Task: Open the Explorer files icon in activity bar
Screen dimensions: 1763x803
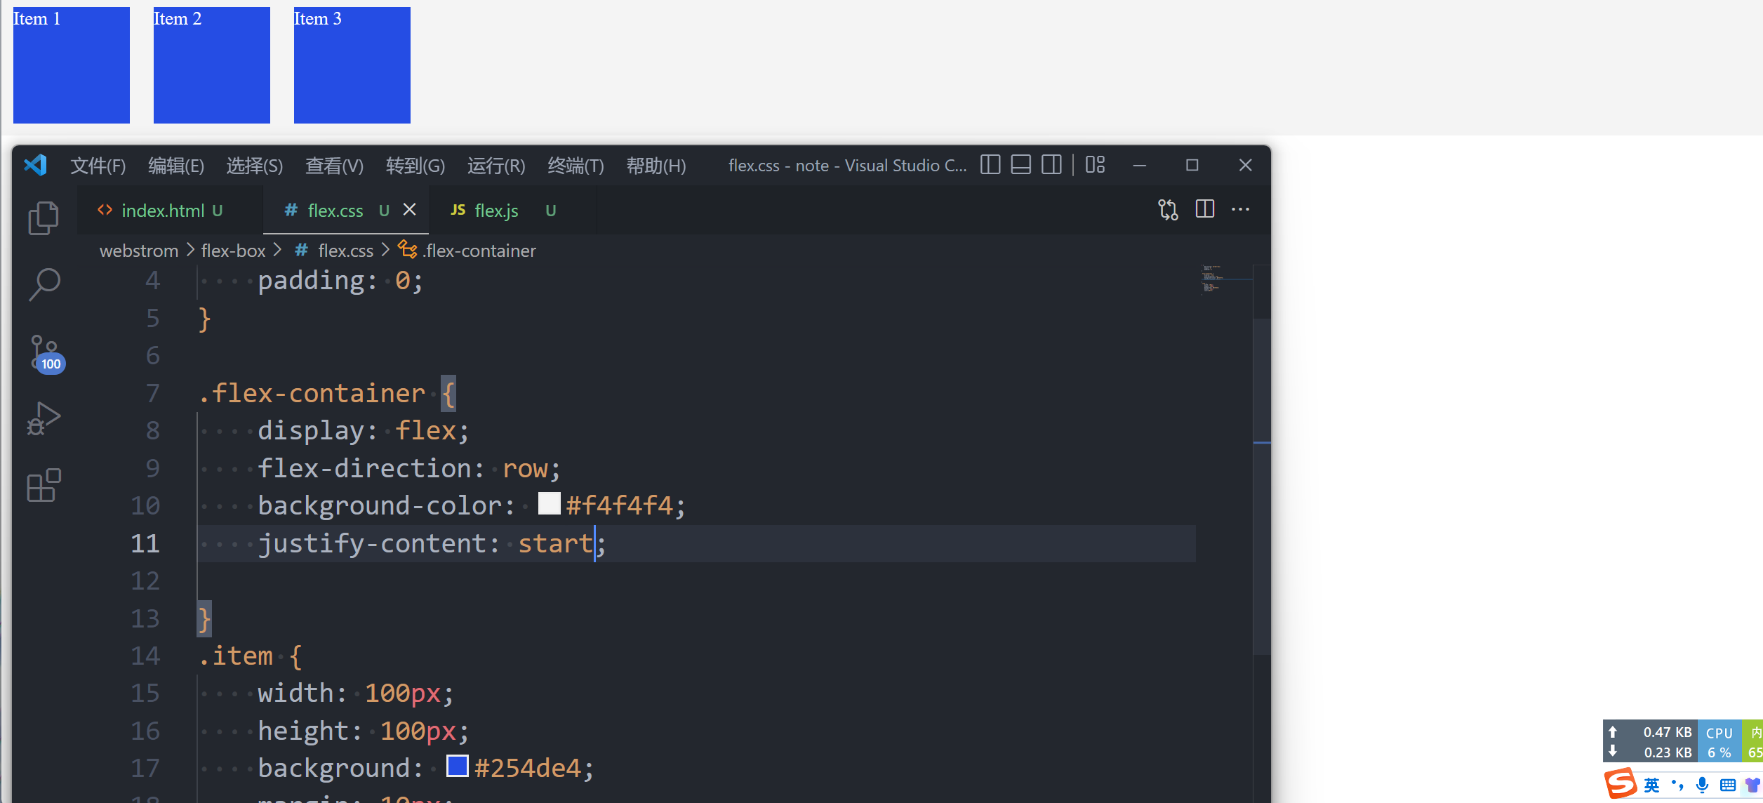Action: [x=44, y=218]
